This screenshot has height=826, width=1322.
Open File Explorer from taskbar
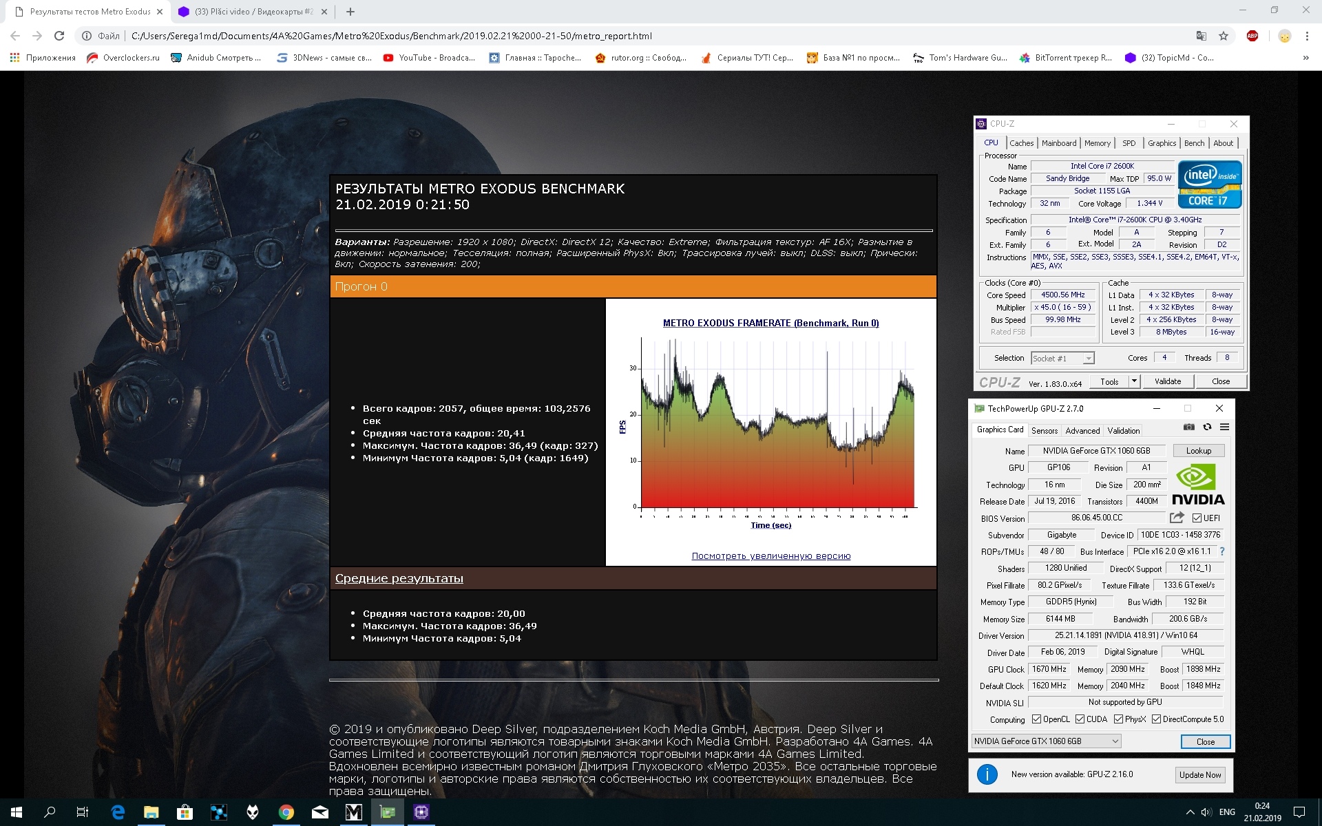coord(151,812)
